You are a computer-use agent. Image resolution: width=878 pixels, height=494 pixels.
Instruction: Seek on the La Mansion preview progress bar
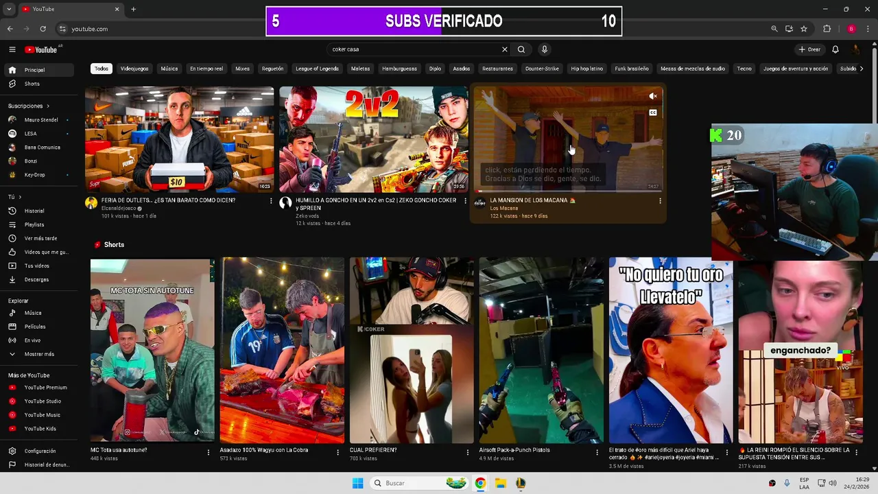click(x=568, y=191)
